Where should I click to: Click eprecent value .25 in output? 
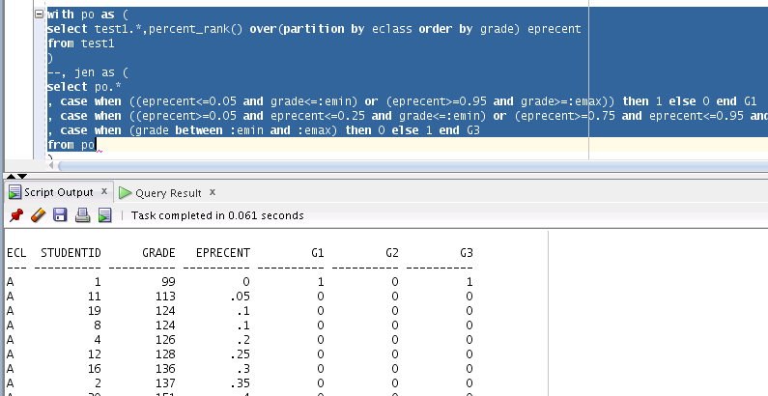[240, 354]
